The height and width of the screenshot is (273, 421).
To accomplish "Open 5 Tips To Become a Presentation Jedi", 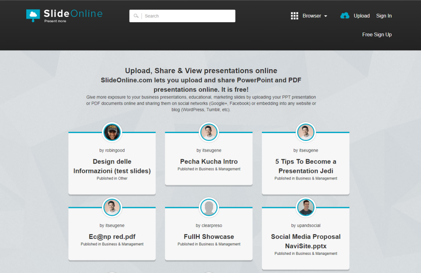I will click(305, 166).
